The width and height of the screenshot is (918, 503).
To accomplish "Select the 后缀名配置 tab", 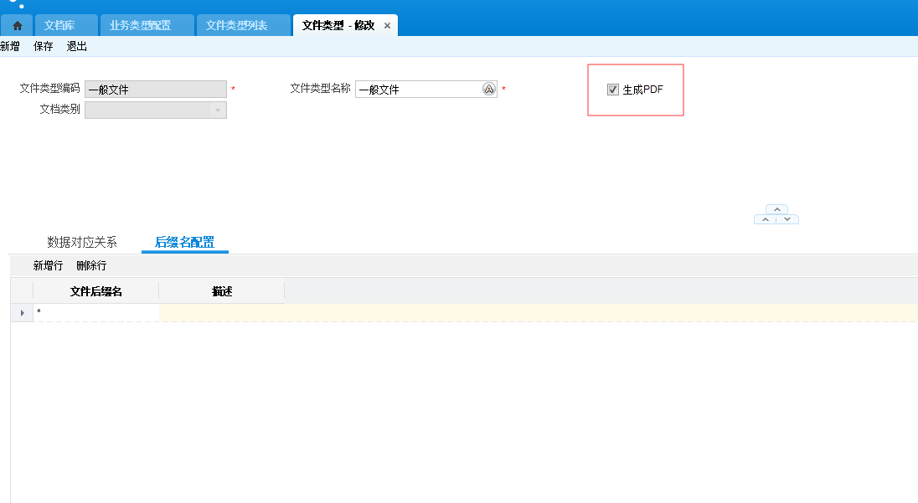I will 184,242.
